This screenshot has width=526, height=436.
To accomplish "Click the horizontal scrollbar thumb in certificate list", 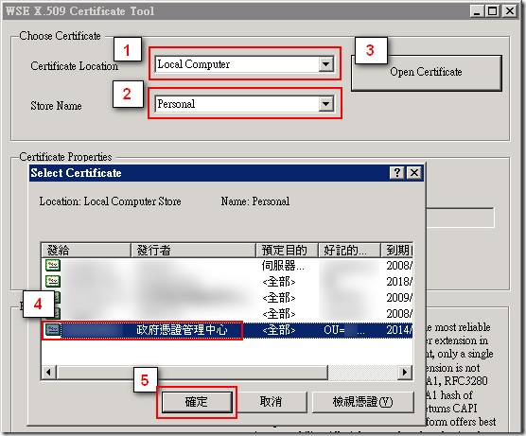I will pyautogui.click(x=192, y=373).
